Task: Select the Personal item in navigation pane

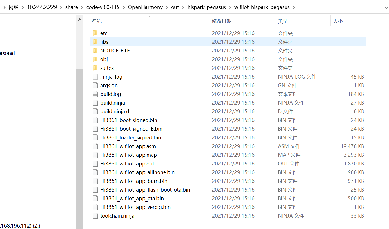Action: [7, 53]
